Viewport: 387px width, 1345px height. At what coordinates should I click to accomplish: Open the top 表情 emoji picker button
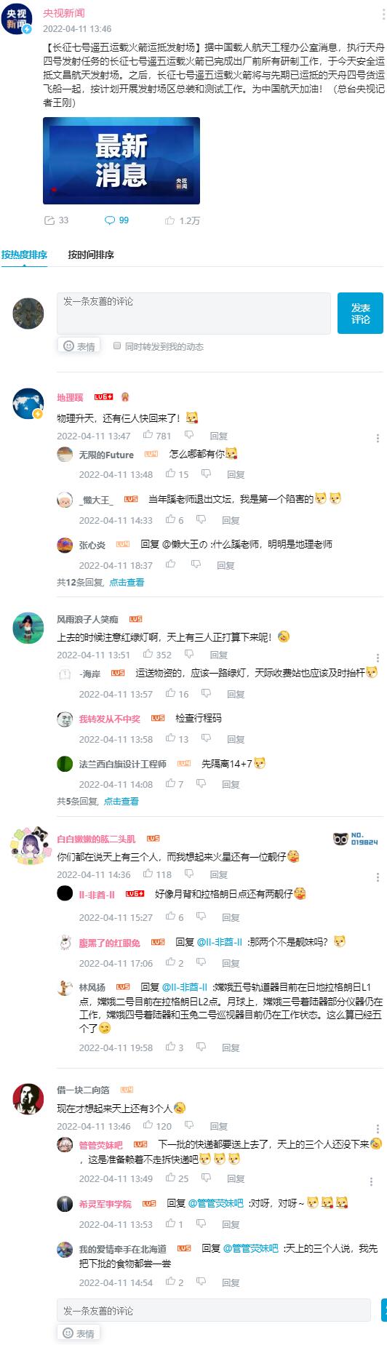pyautogui.click(x=79, y=346)
